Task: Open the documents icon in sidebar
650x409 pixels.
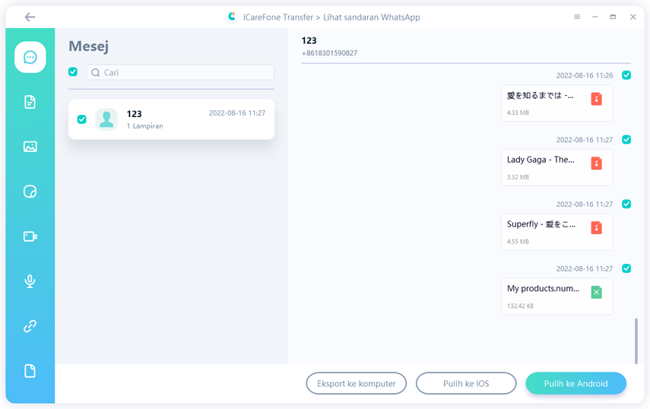Action: (x=30, y=102)
